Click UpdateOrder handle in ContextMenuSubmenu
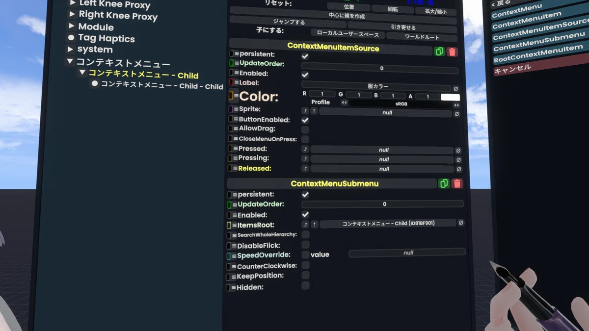589x331 pixels. [229, 204]
